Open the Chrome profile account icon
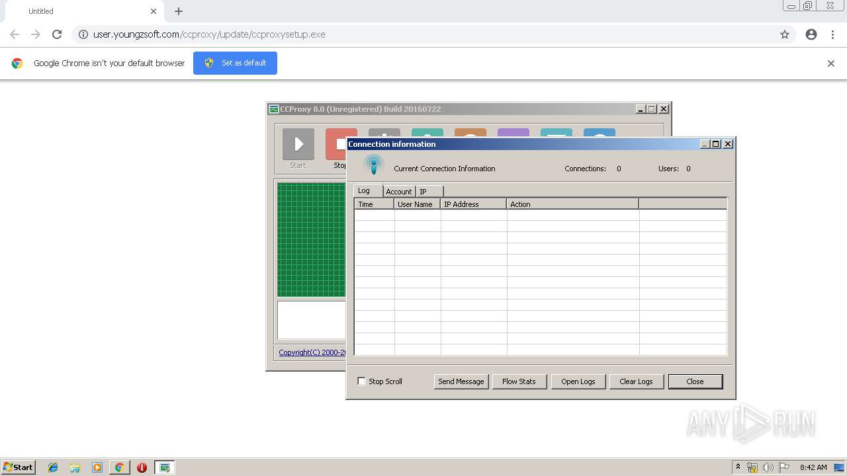847x476 pixels. pyautogui.click(x=811, y=34)
